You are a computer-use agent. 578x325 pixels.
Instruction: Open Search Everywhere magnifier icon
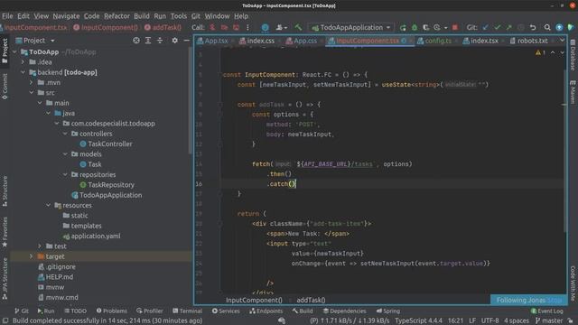tap(547, 27)
